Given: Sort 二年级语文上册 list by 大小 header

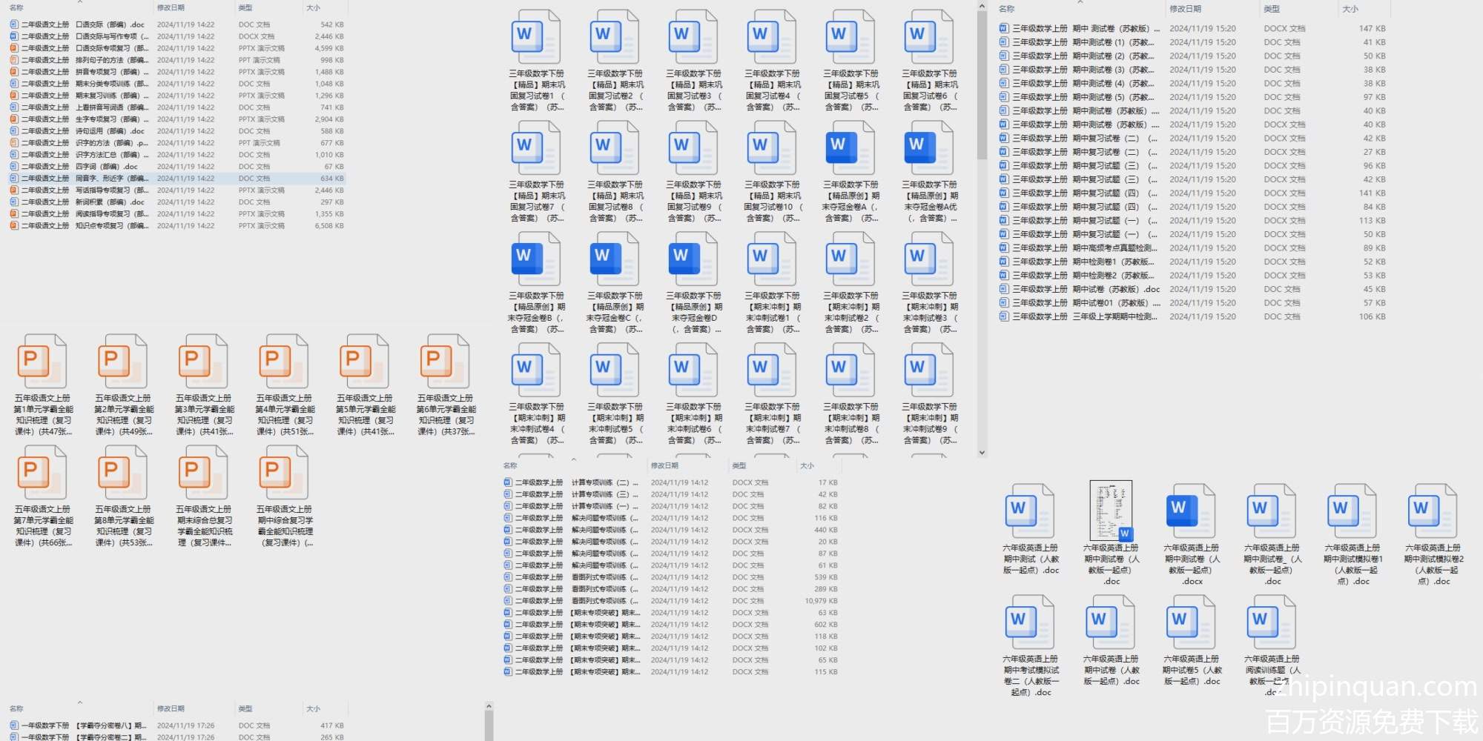Looking at the screenshot, I should pos(314,8).
